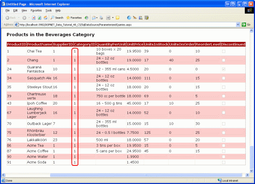
Task: Open the History icon in toolbar
Action: pos(87,18)
